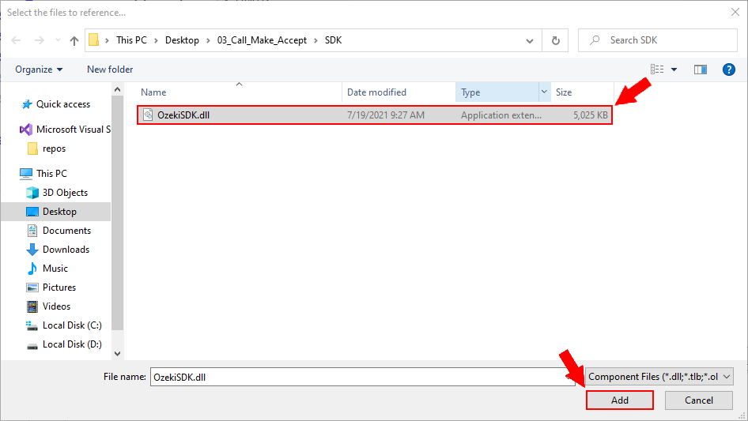Sort by Name column header
This screenshot has width=748, height=421.
pyautogui.click(x=153, y=92)
